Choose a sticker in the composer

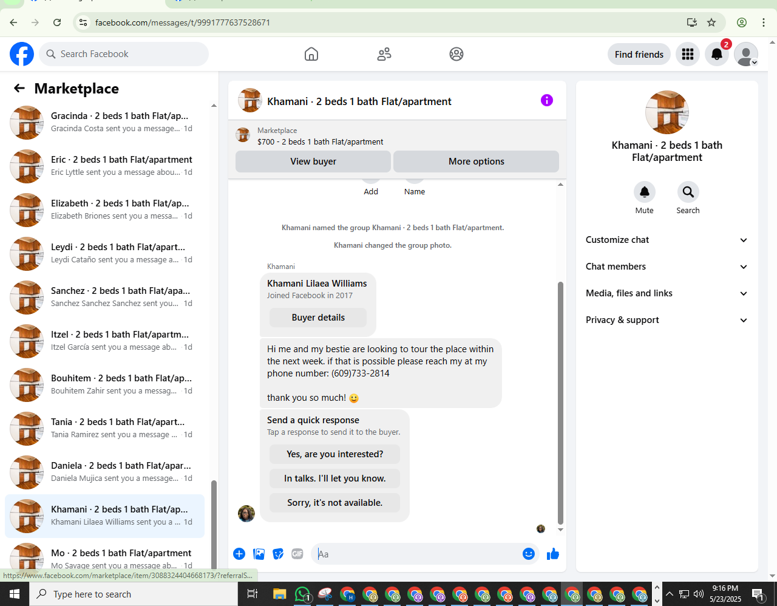(x=278, y=554)
